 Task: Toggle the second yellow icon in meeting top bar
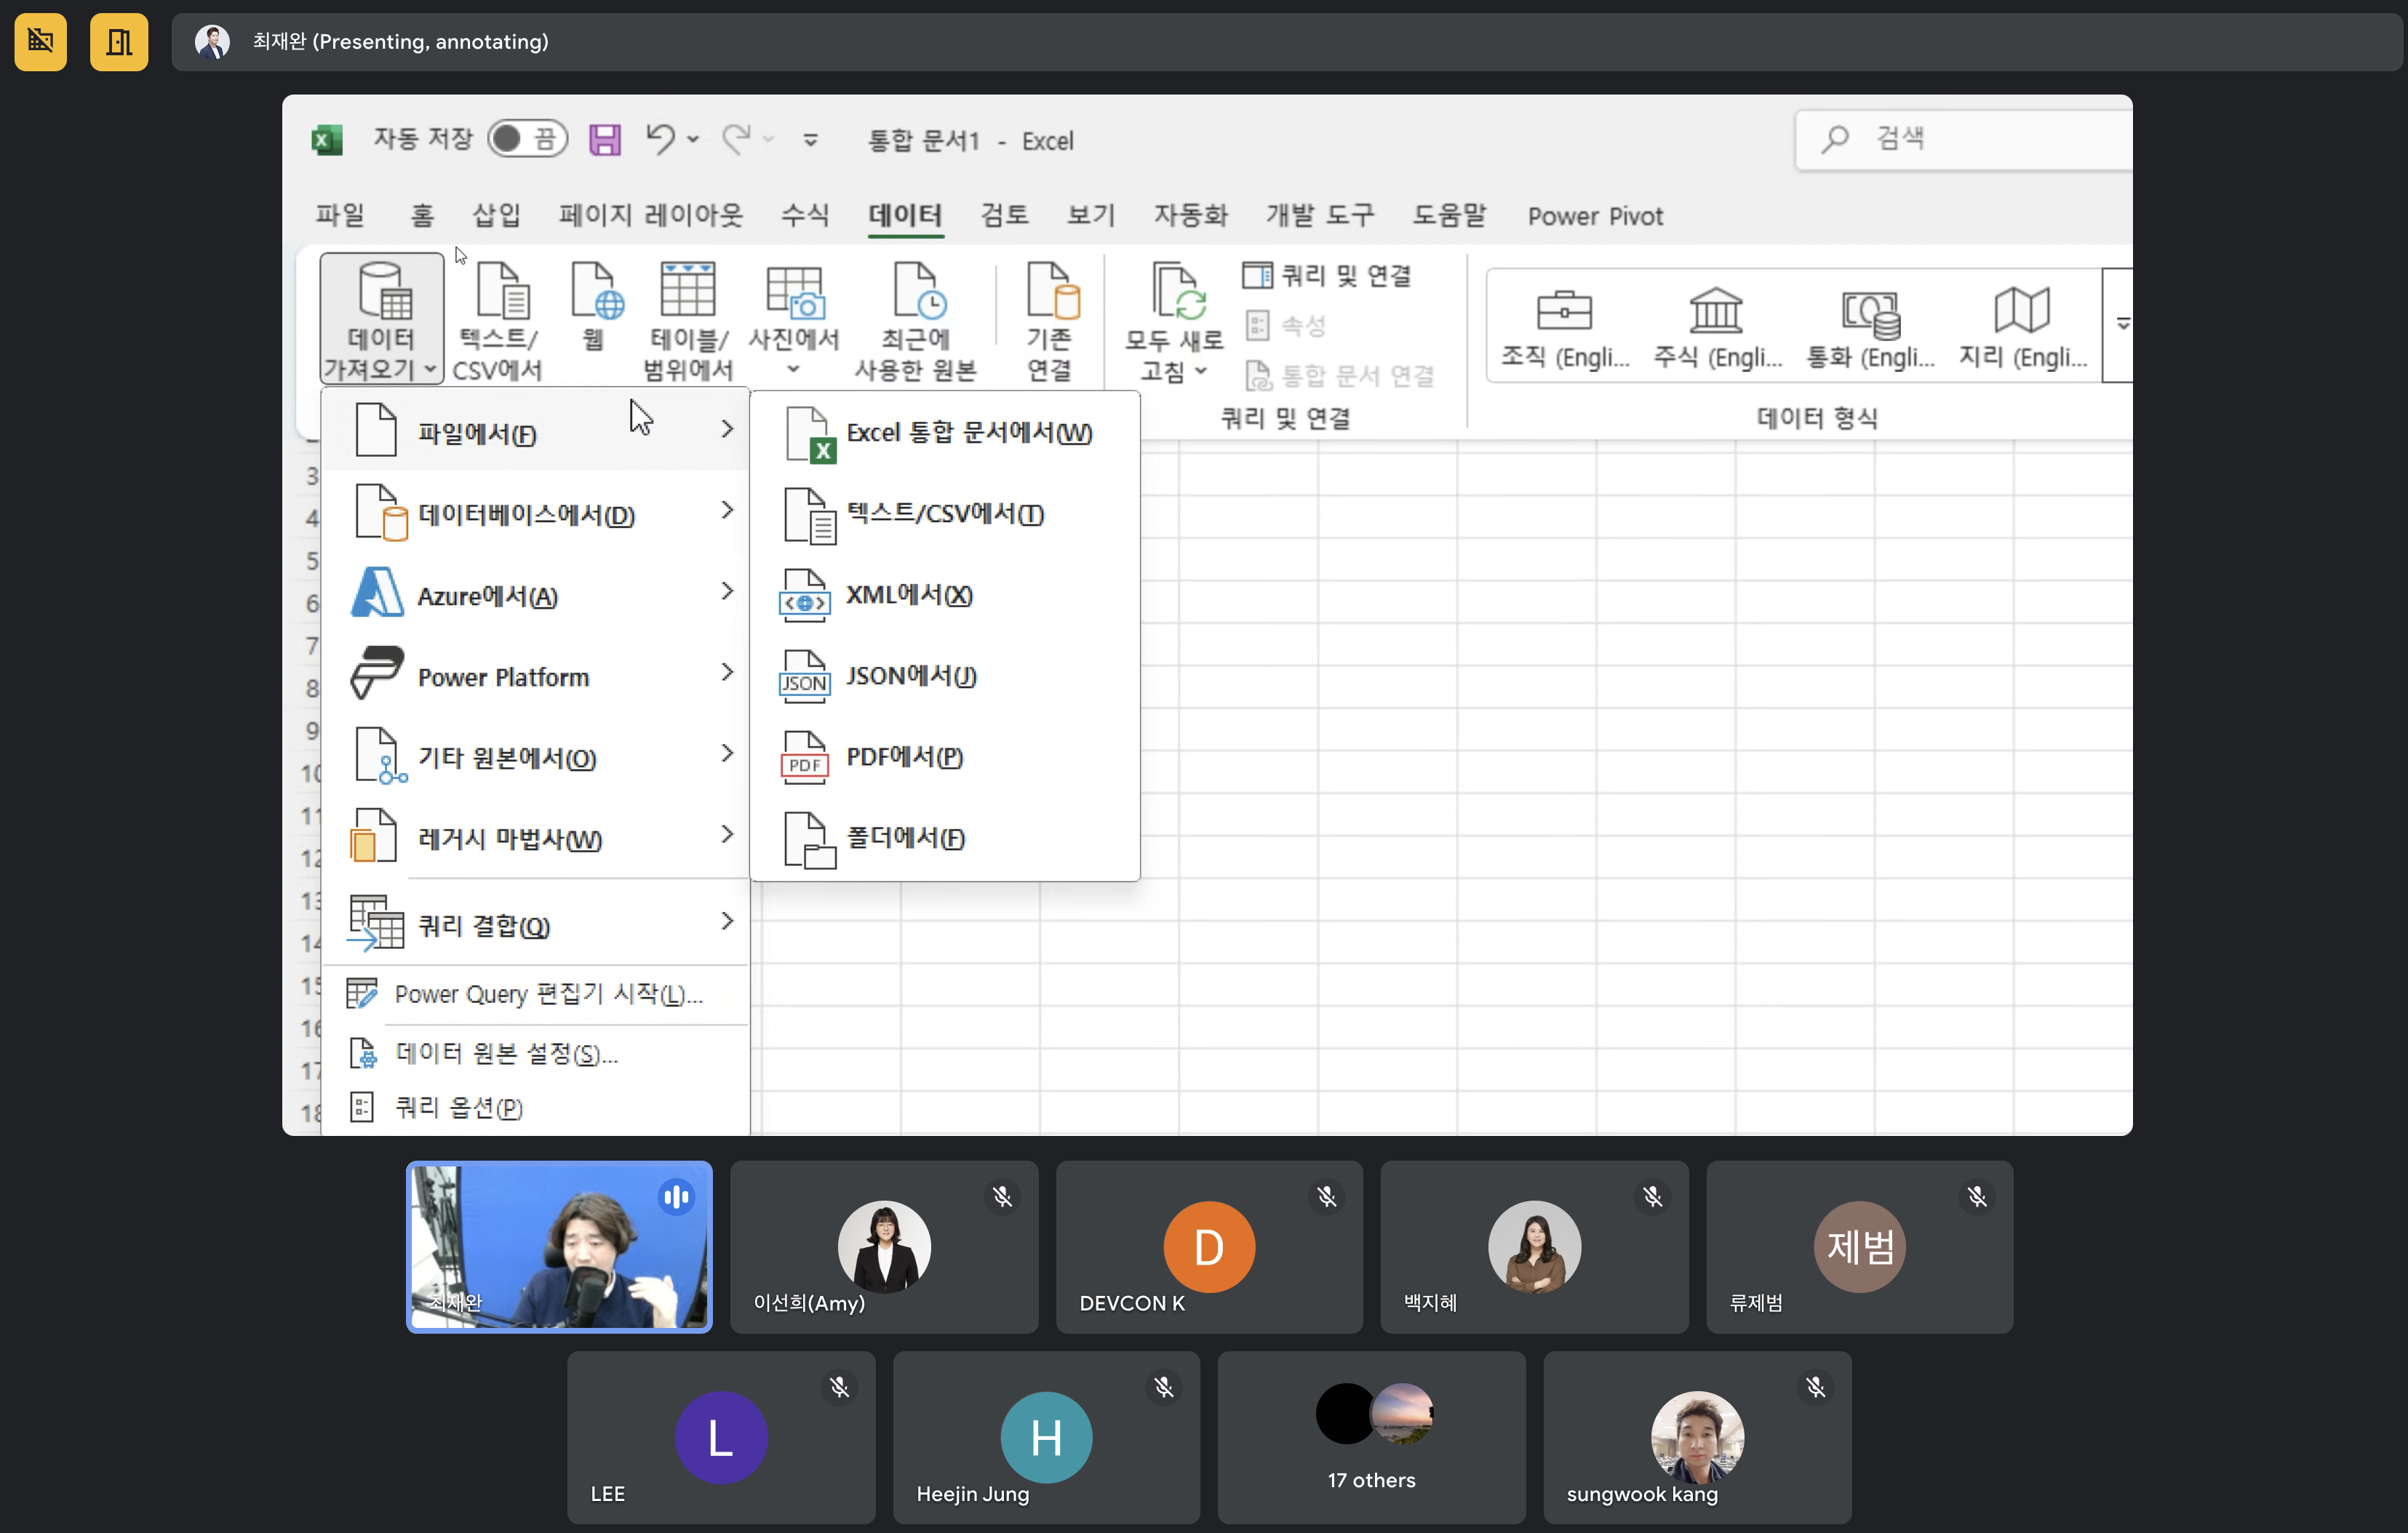tap(119, 42)
